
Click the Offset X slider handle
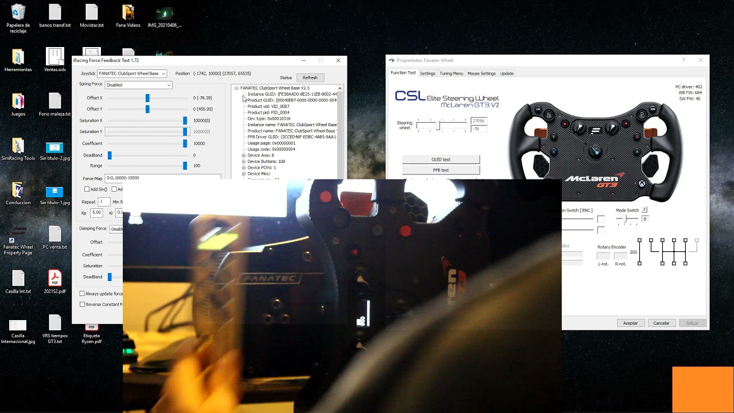[147, 98]
